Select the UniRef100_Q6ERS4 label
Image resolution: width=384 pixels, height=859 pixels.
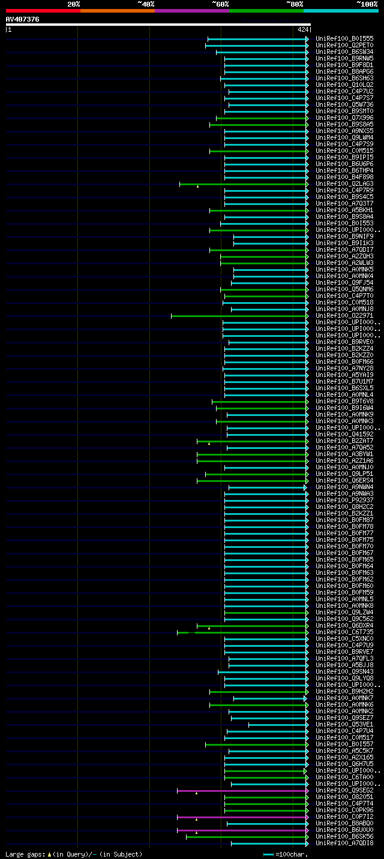pyautogui.click(x=344, y=480)
